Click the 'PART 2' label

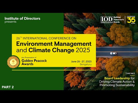pyautogui.click(x=8, y=87)
